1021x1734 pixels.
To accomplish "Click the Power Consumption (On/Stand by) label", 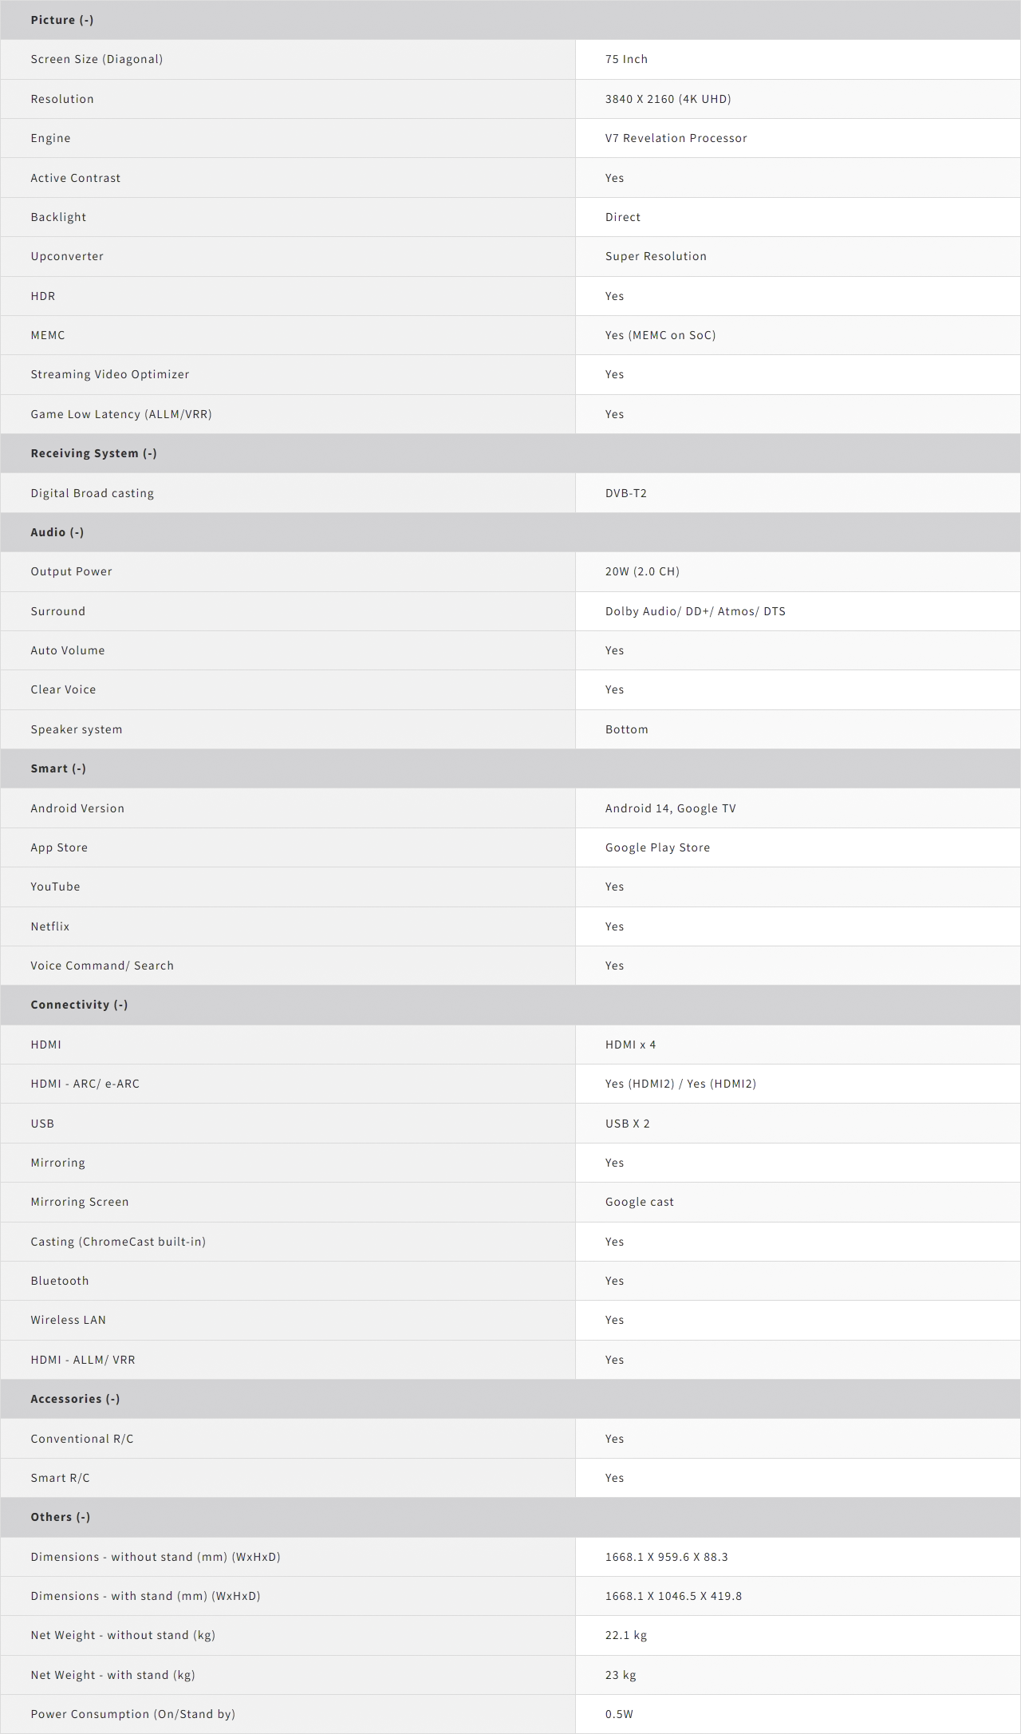I will coord(132,1714).
